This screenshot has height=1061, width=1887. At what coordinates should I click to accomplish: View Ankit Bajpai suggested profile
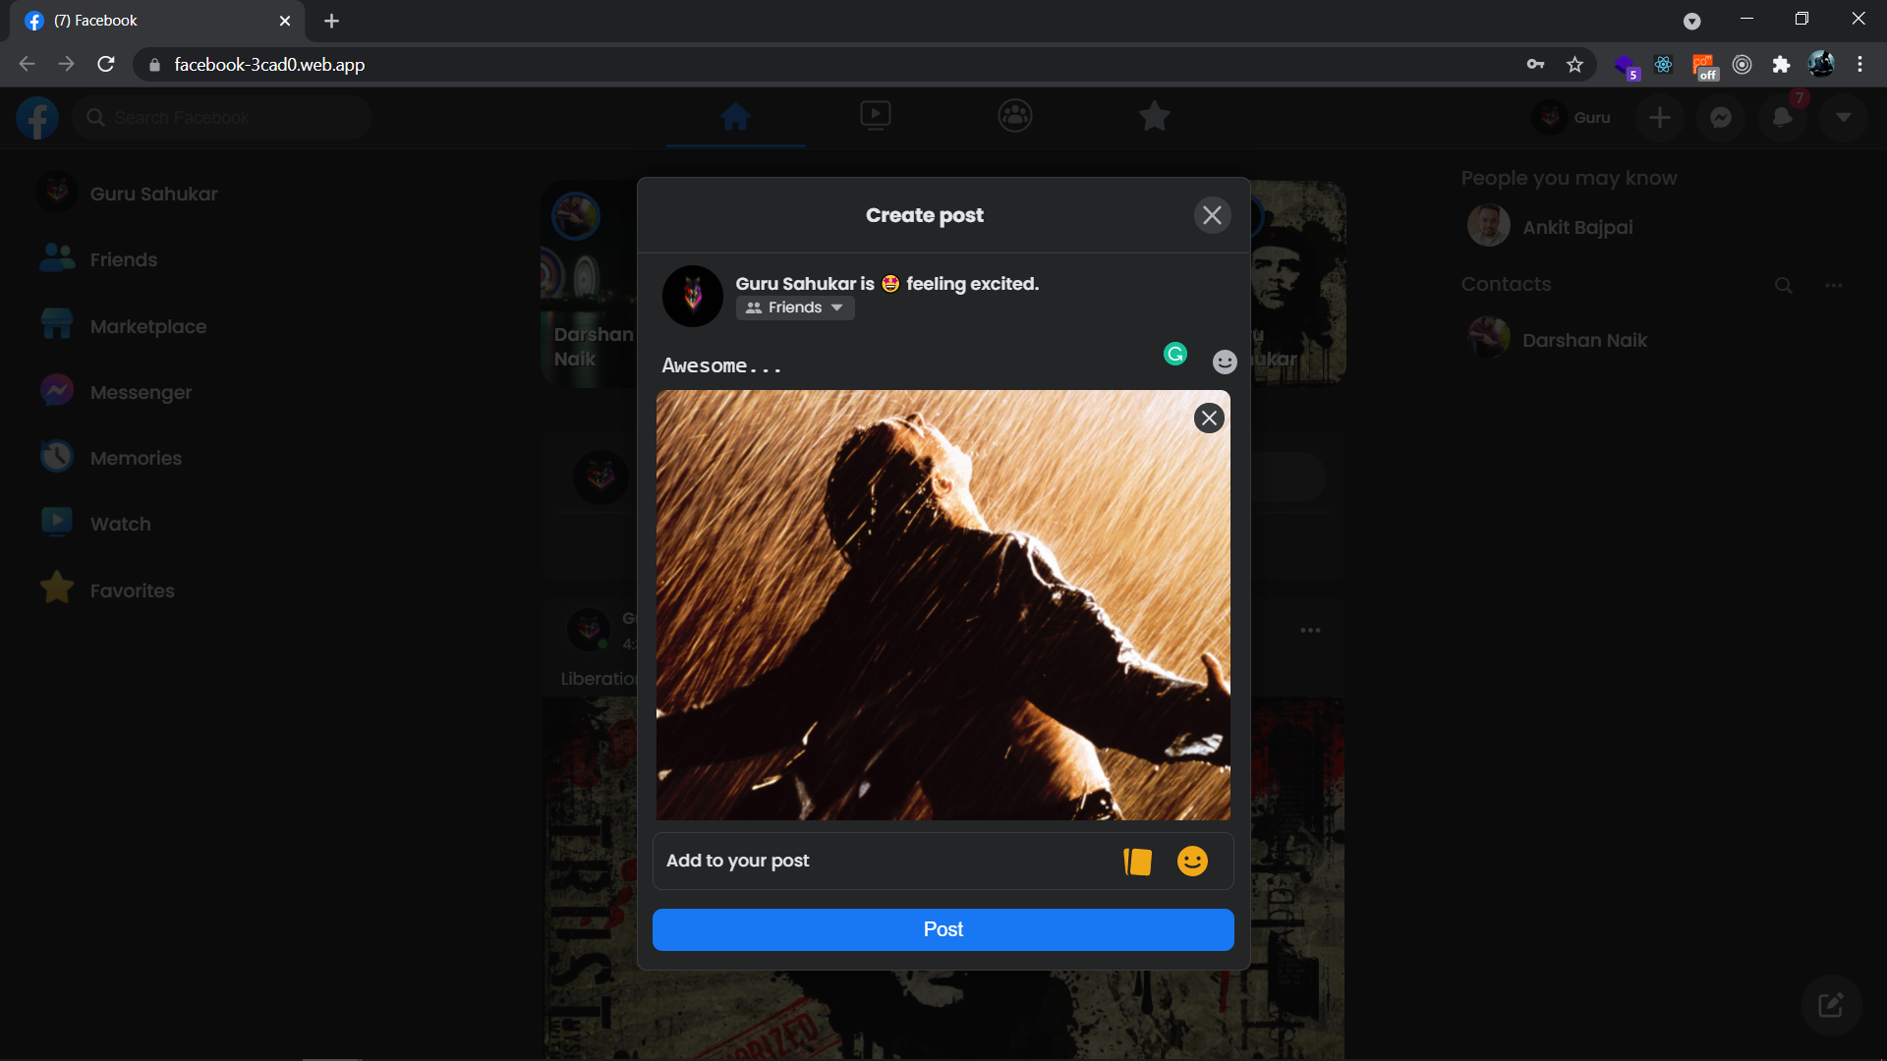pos(1550,227)
